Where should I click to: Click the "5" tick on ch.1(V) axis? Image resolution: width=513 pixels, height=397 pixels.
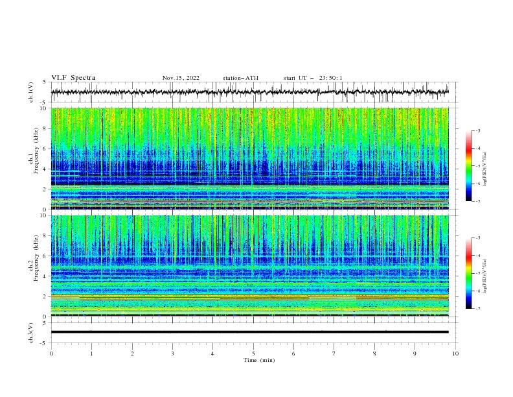point(45,82)
